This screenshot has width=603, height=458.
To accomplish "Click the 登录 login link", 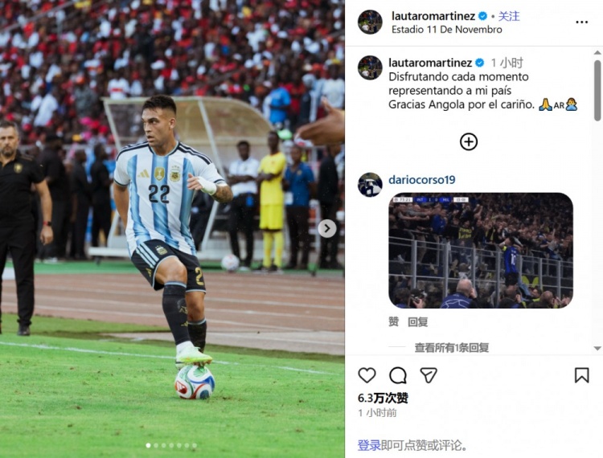I will [369, 445].
